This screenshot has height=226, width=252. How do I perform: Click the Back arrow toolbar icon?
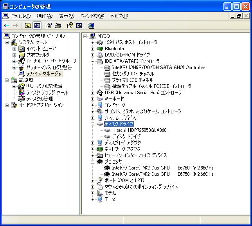click(7, 26)
